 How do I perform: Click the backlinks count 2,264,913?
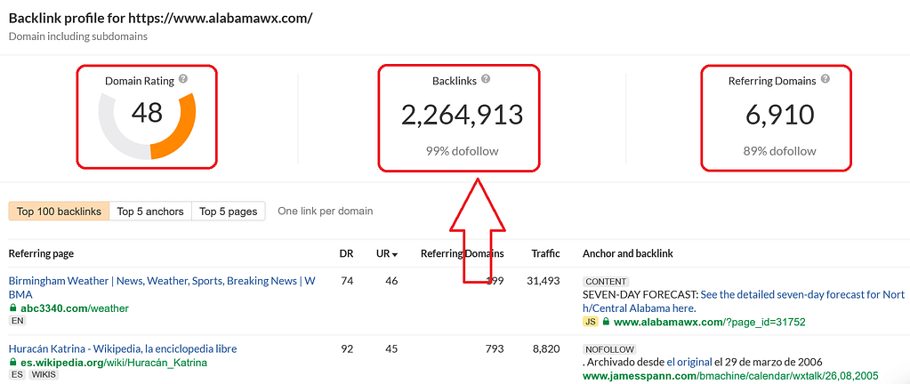[462, 115]
